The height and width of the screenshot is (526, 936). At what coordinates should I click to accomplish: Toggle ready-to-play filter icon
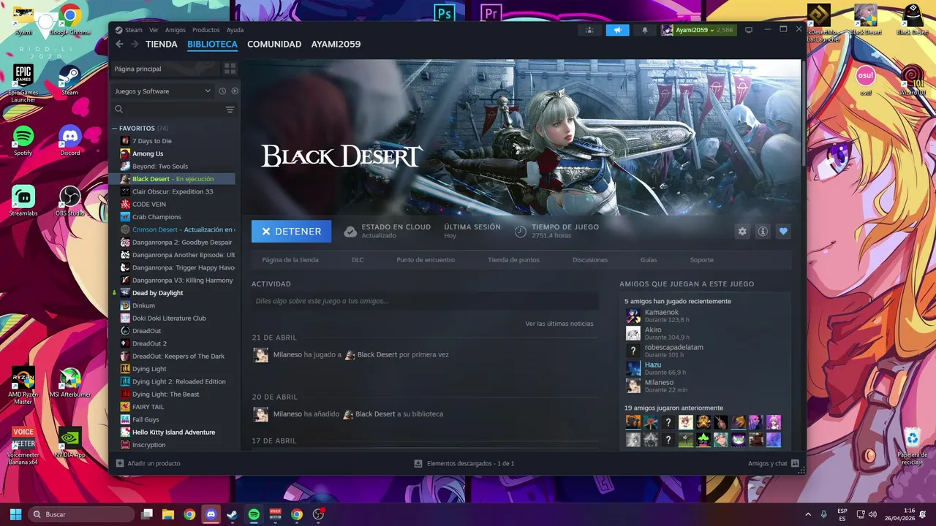[235, 91]
